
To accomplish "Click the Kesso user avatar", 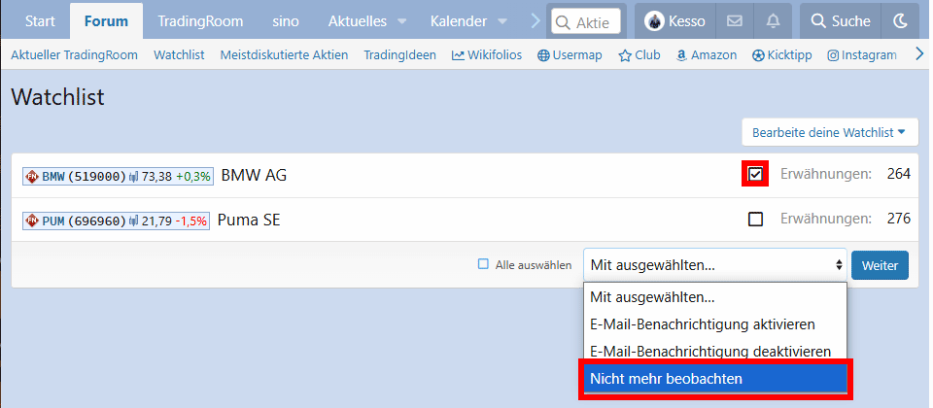I will [x=656, y=21].
